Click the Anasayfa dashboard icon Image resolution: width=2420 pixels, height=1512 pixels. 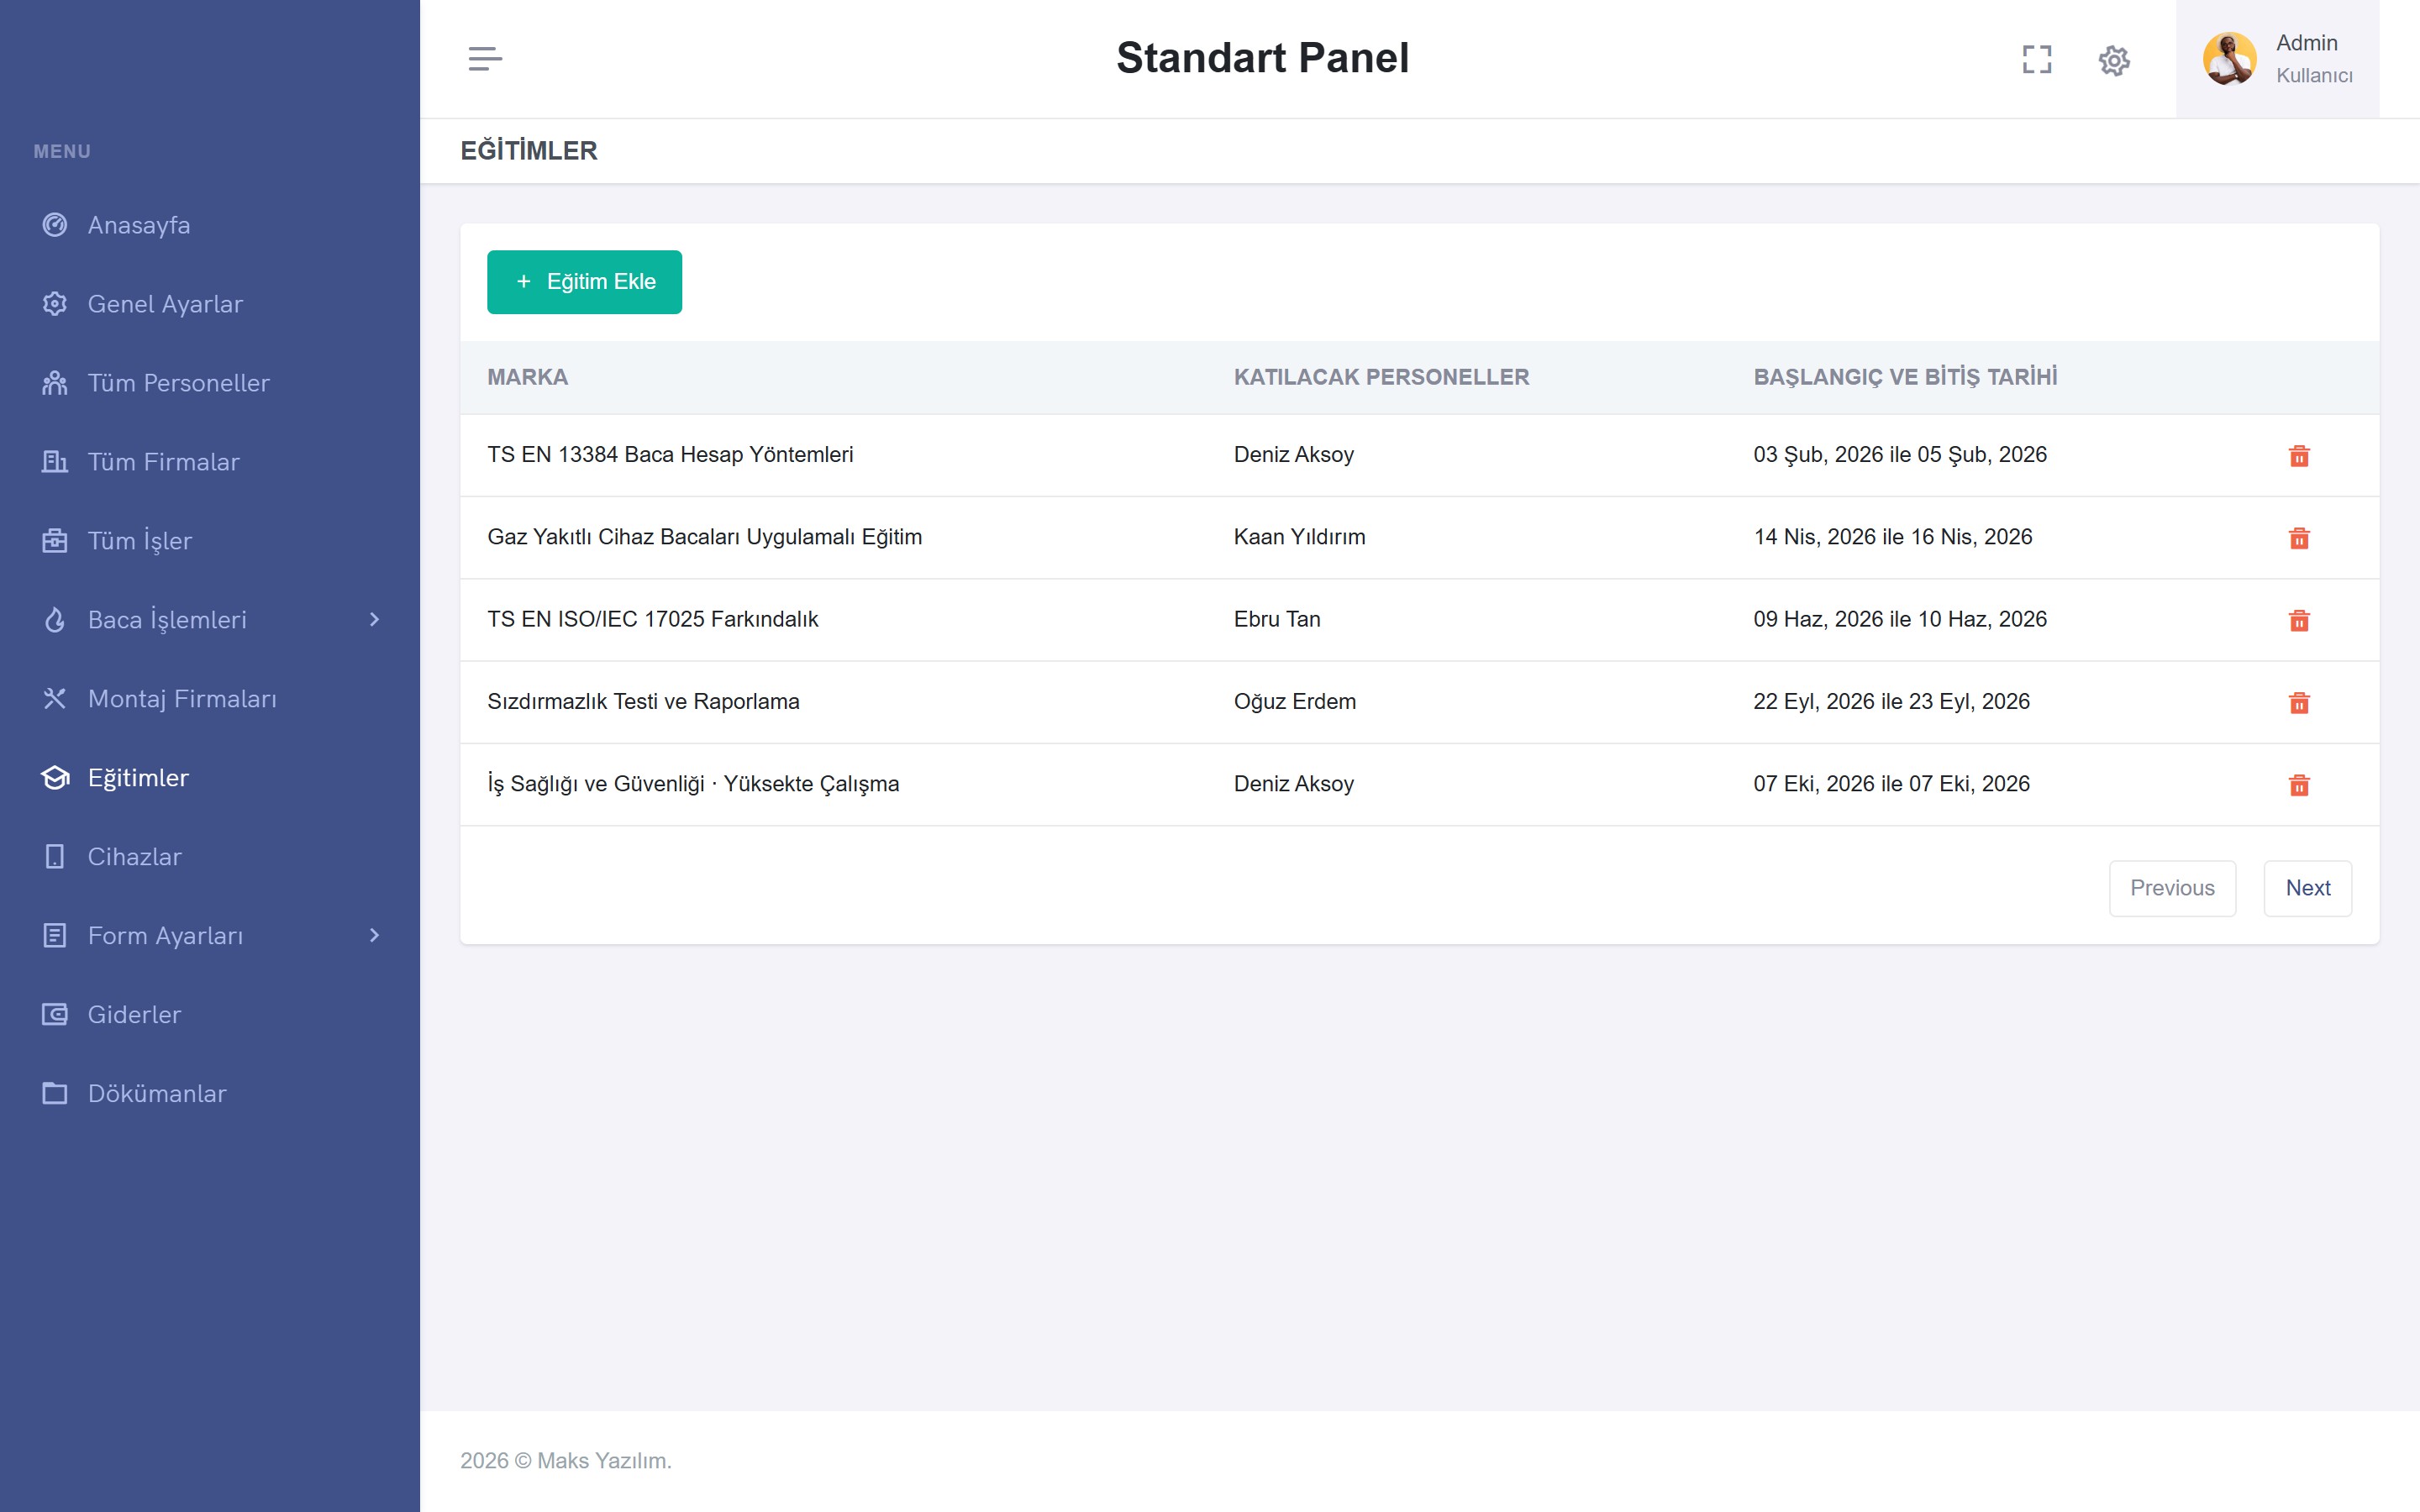55,225
